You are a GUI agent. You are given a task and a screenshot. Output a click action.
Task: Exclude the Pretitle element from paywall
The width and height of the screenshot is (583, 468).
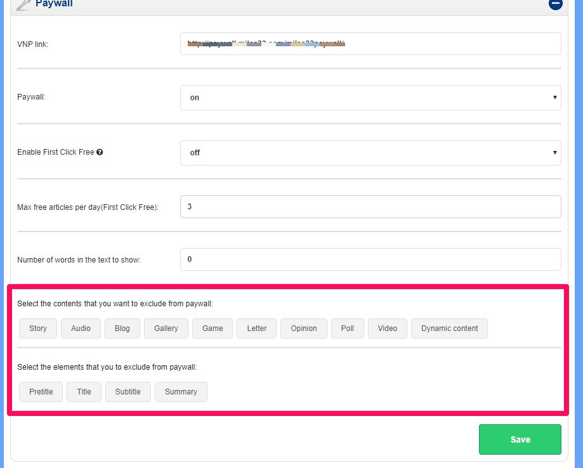point(41,392)
